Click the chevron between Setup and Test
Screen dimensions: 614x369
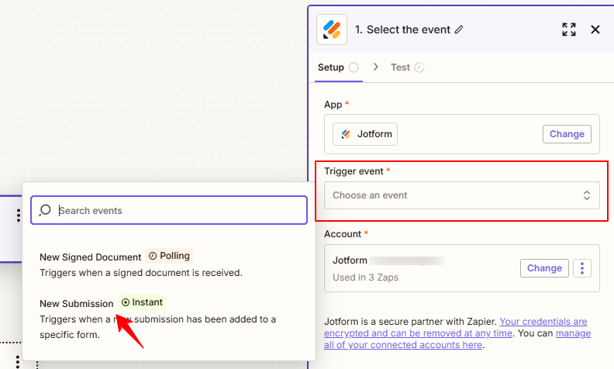(375, 67)
